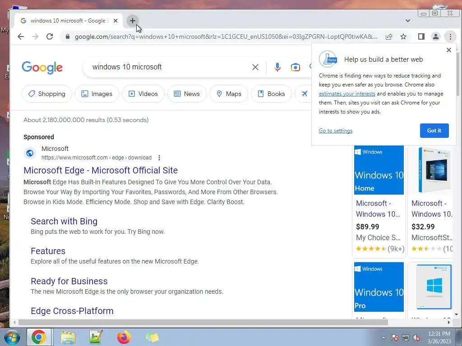Filter results by Books

(271, 94)
